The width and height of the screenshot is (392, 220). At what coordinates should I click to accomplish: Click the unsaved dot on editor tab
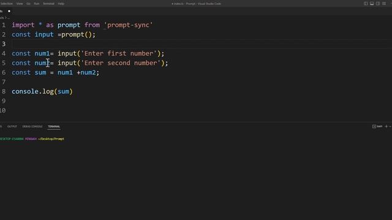pos(9,11)
